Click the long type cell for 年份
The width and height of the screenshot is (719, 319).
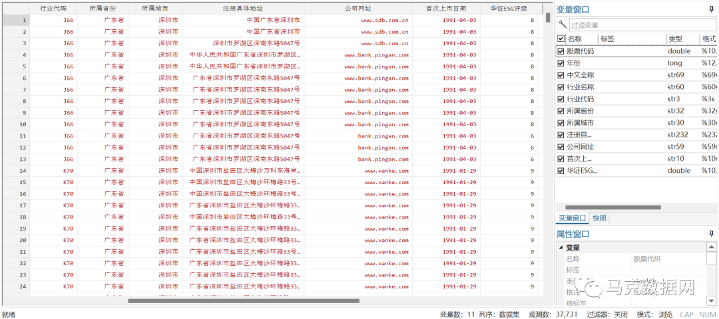(x=675, y=63)
